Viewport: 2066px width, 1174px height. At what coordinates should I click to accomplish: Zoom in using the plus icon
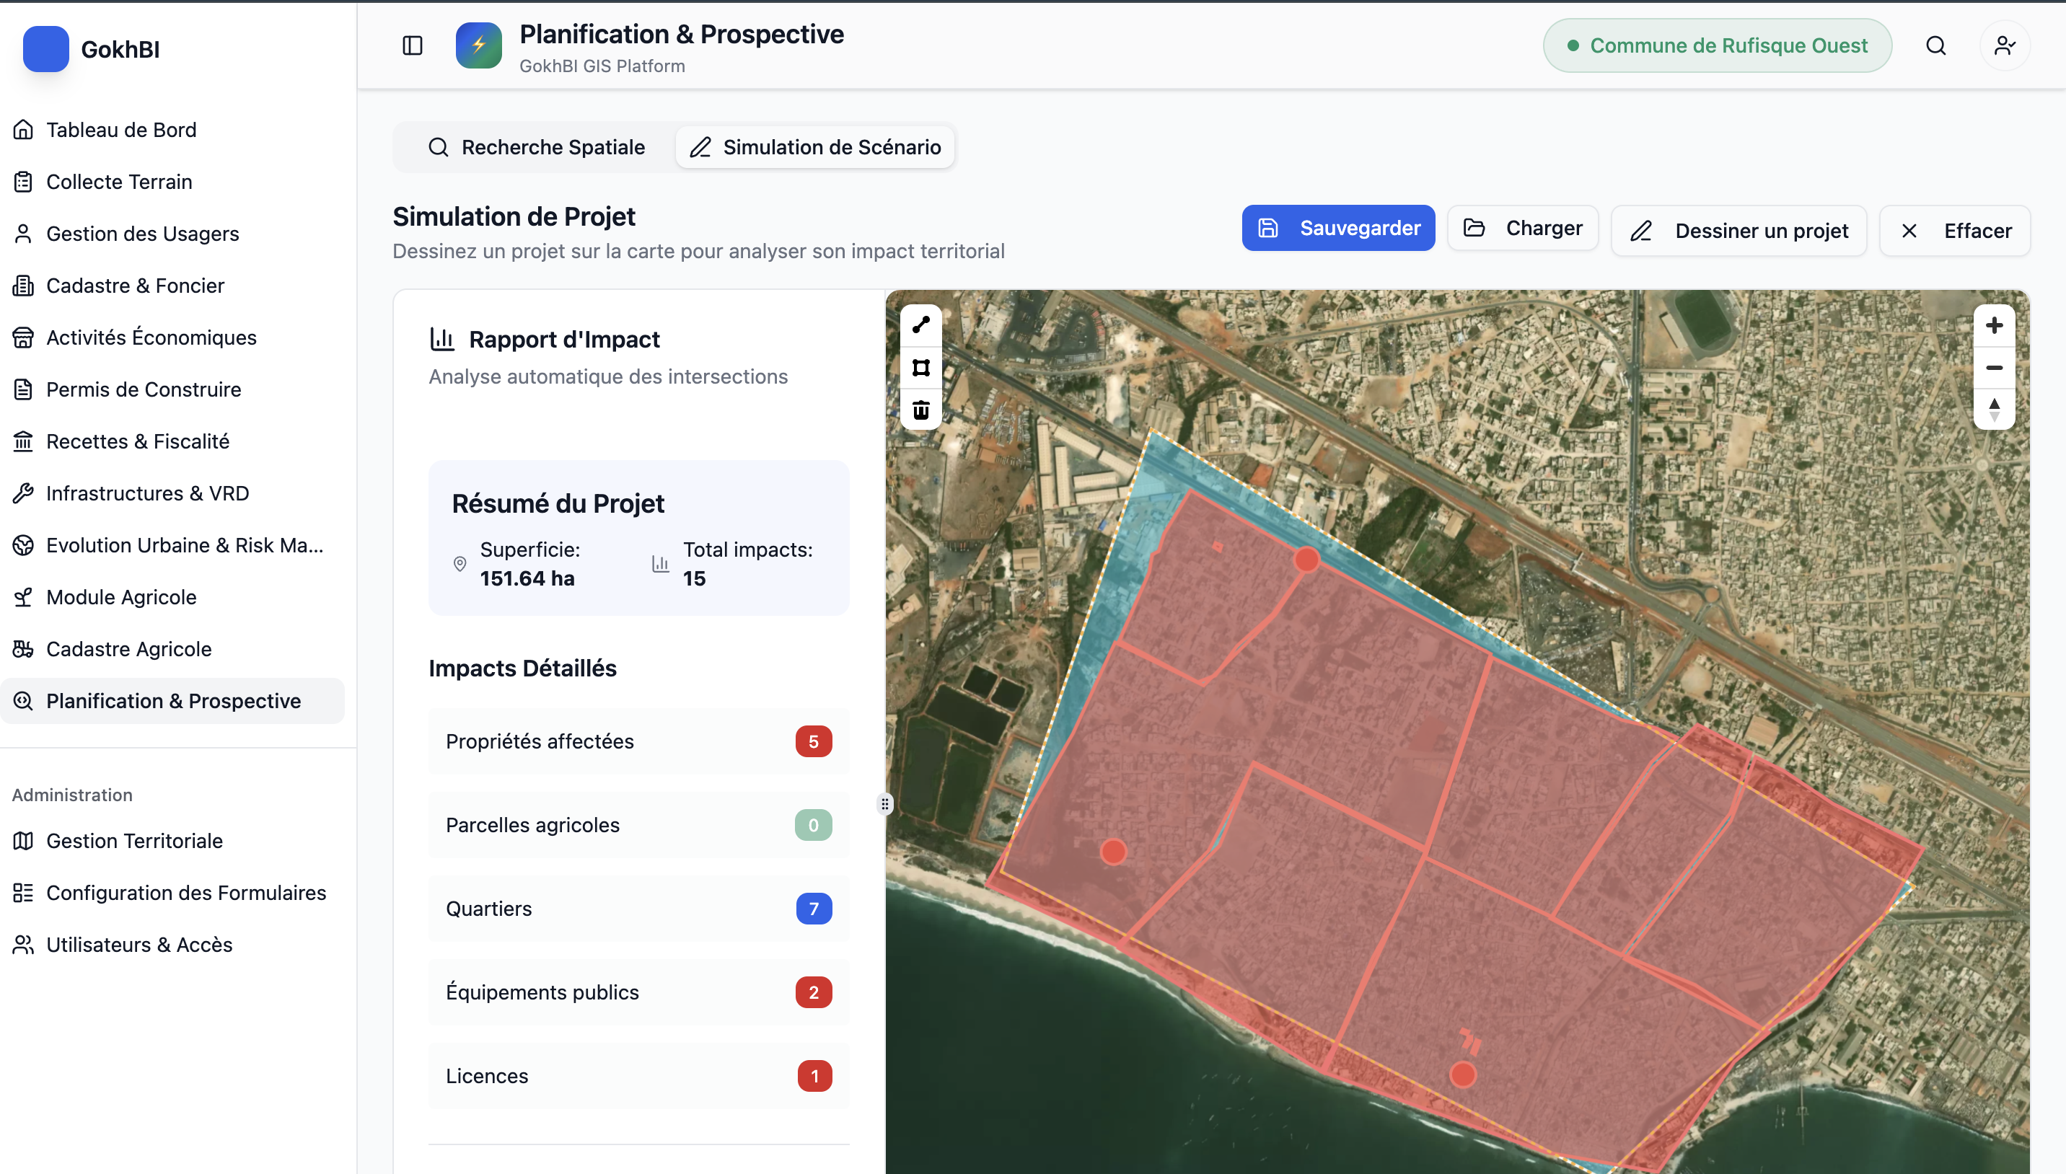tap(1995, 325)
